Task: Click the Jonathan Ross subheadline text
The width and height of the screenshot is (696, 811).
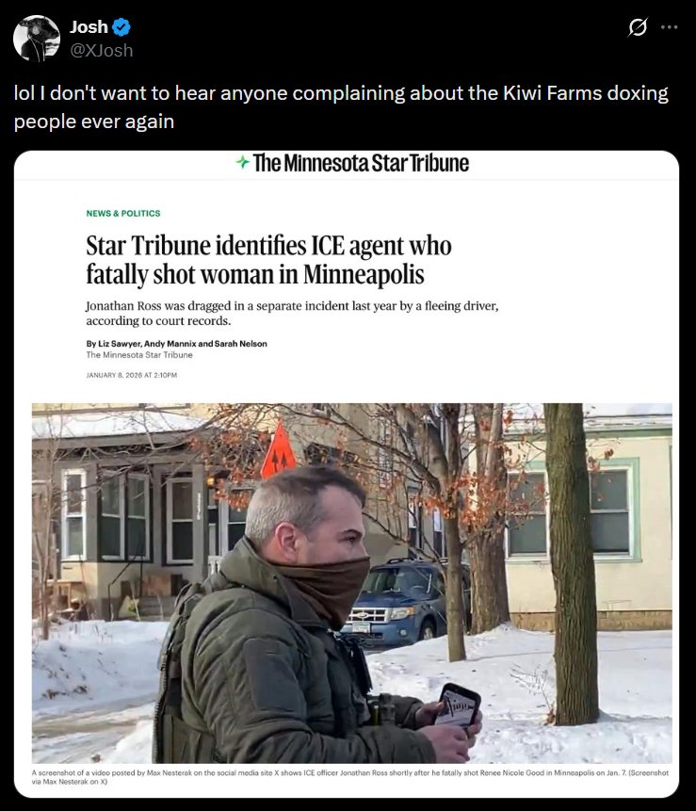Action: (x=292, y=313)
